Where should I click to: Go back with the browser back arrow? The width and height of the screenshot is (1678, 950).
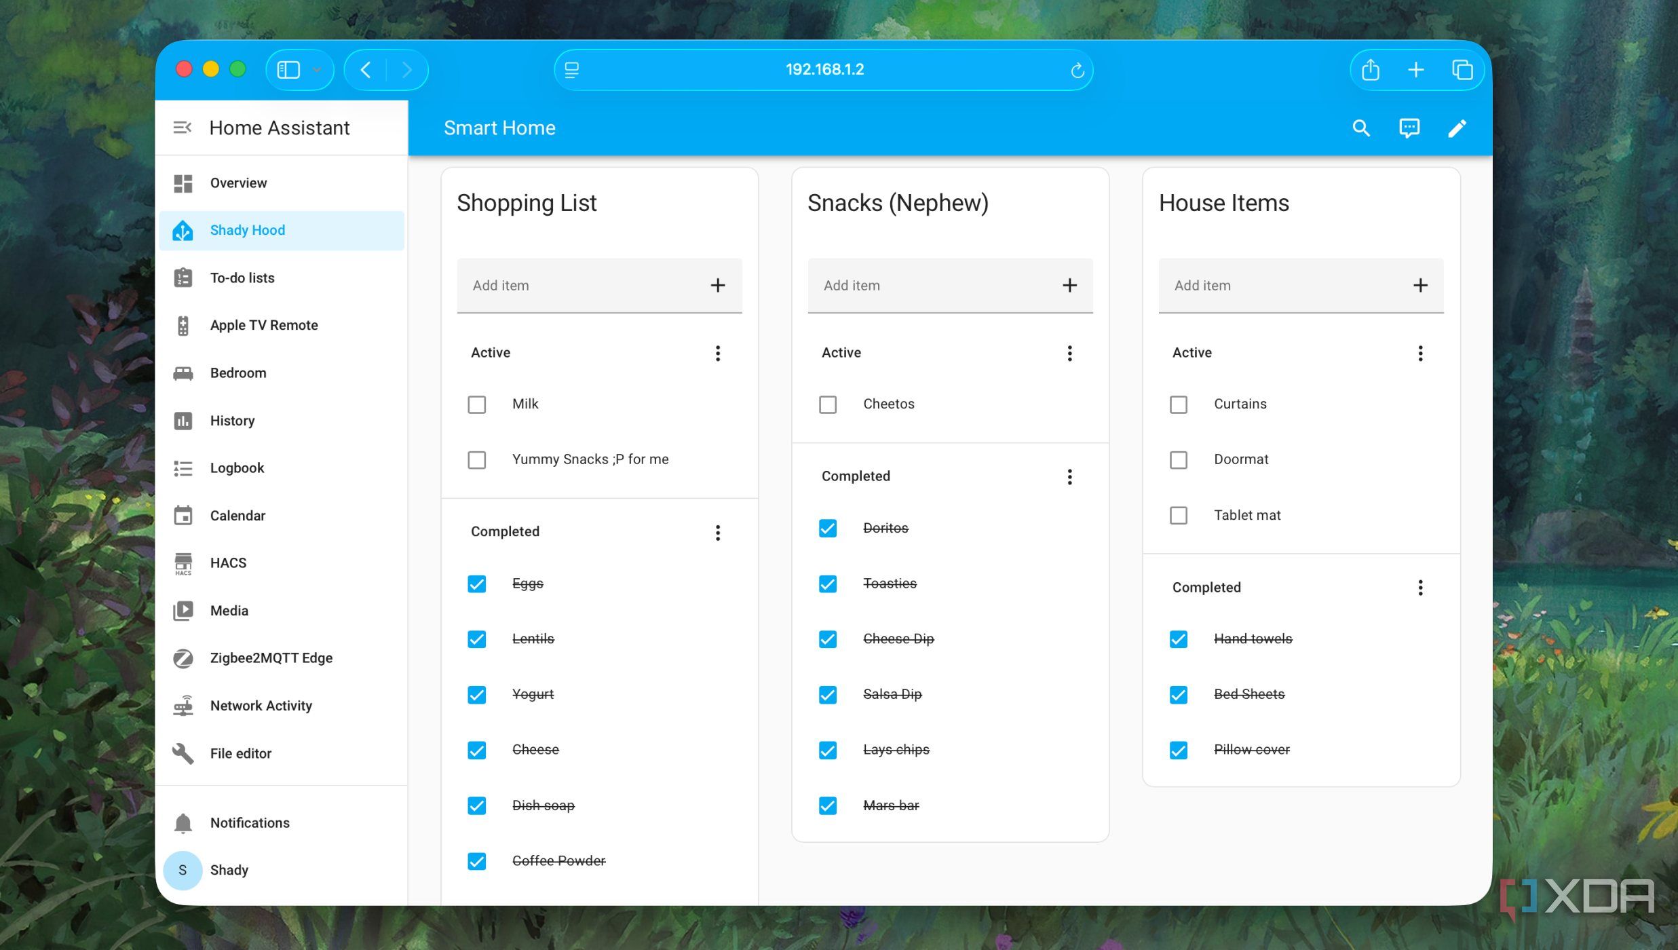click(366, 70)
